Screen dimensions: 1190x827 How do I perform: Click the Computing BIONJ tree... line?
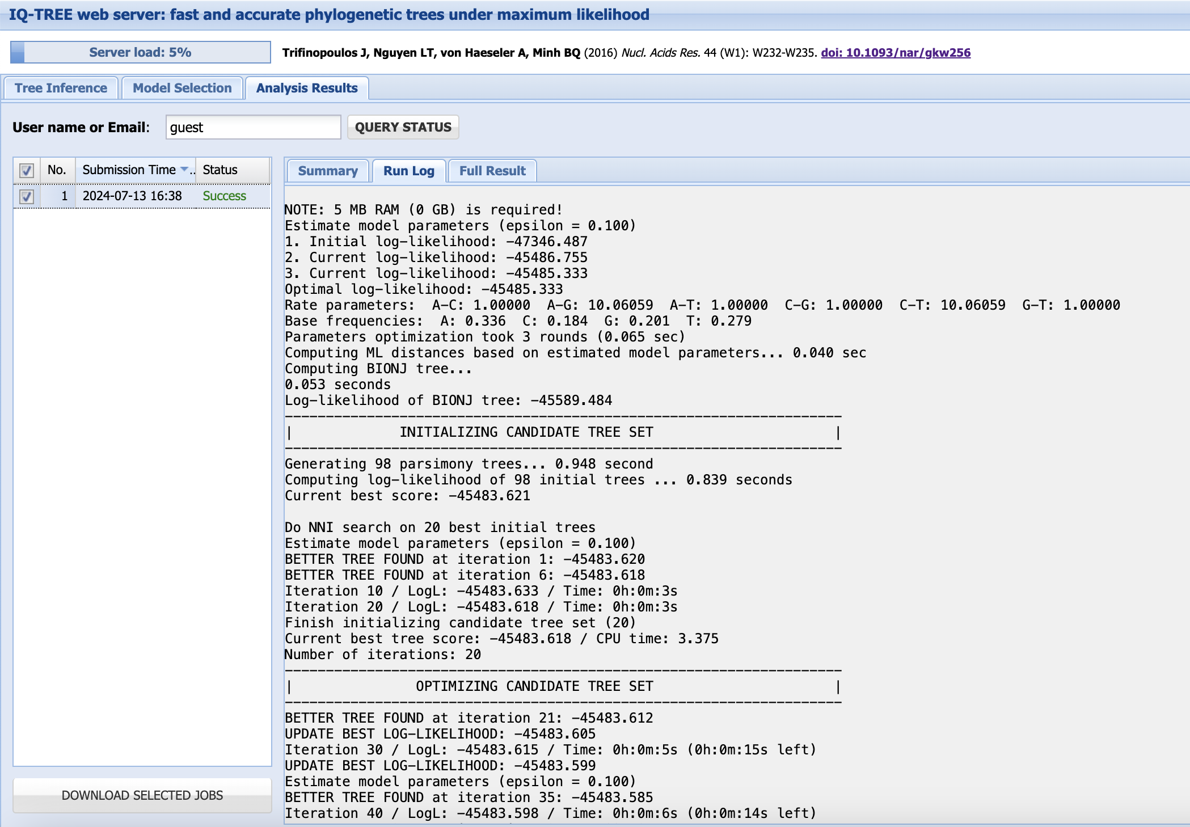click(x=378, y=369)
